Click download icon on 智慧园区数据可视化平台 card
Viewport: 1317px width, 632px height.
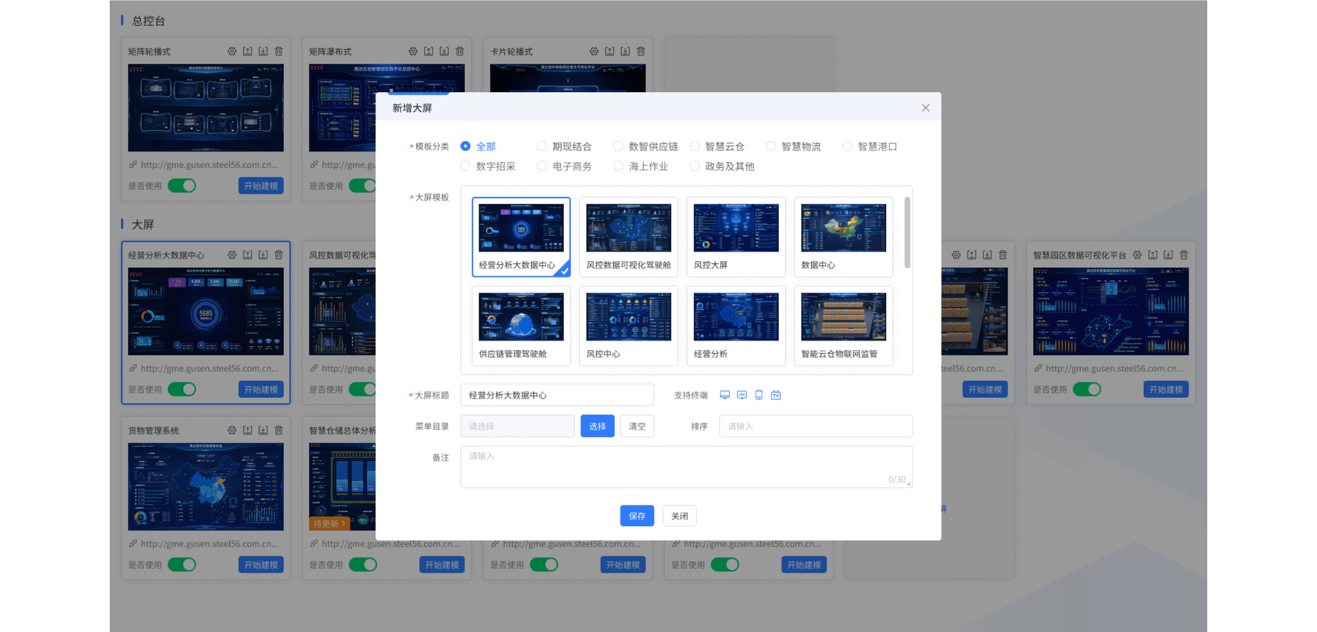click(x=1168, y=255)
